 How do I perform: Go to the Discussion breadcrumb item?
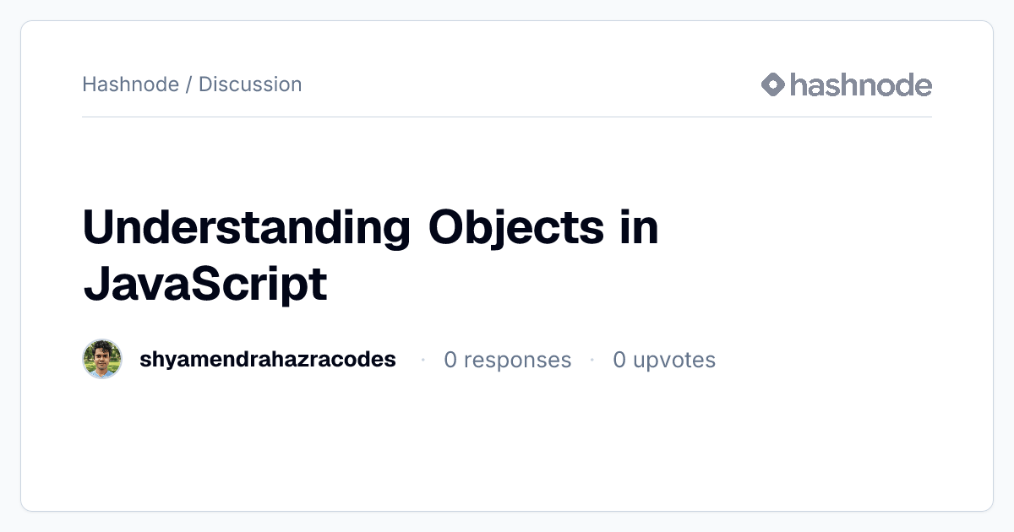click(x=250, y=84)
